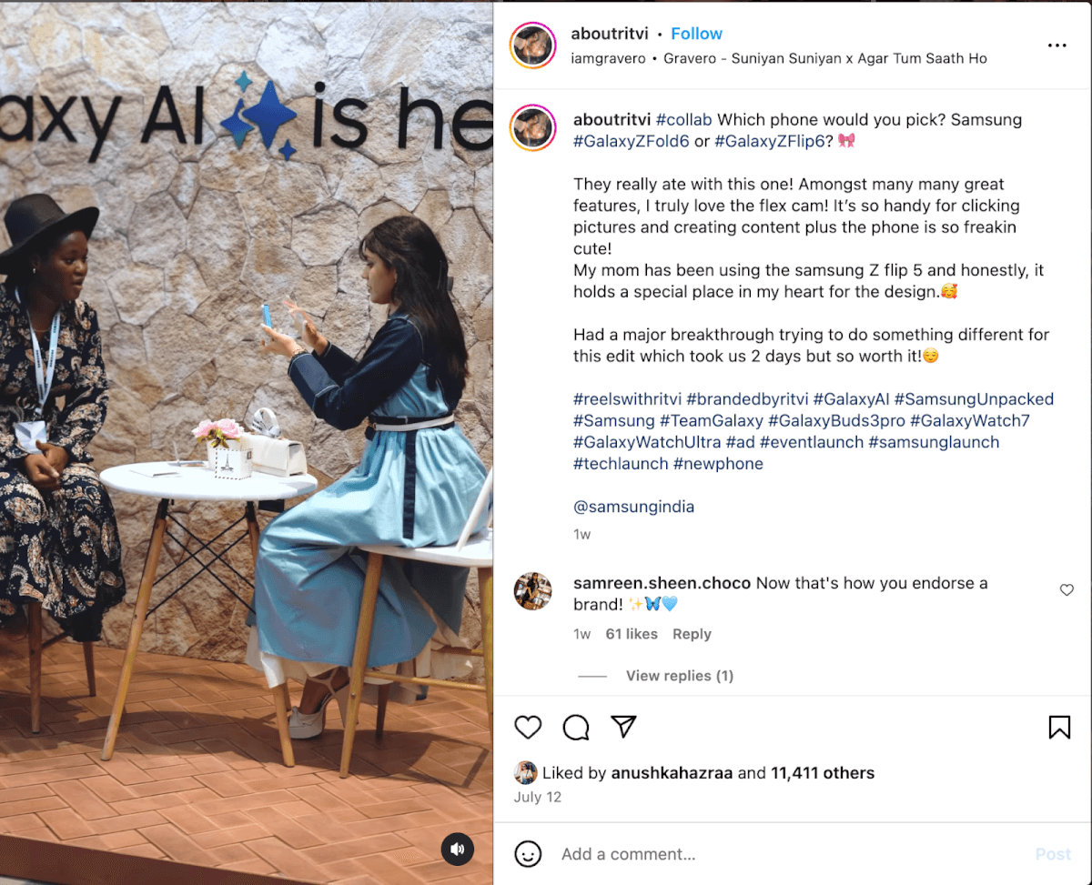The width and height of the screenshot is (1092, 885).
Task: Share the post via paper plane icon
Action: (x=623, y=726)
